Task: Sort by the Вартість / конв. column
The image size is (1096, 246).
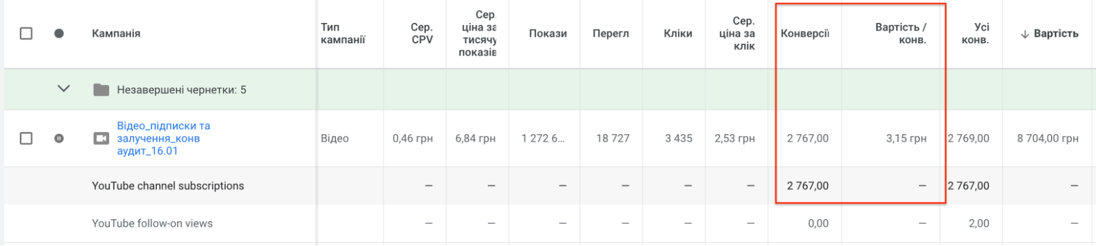Action: pos(900,33)
